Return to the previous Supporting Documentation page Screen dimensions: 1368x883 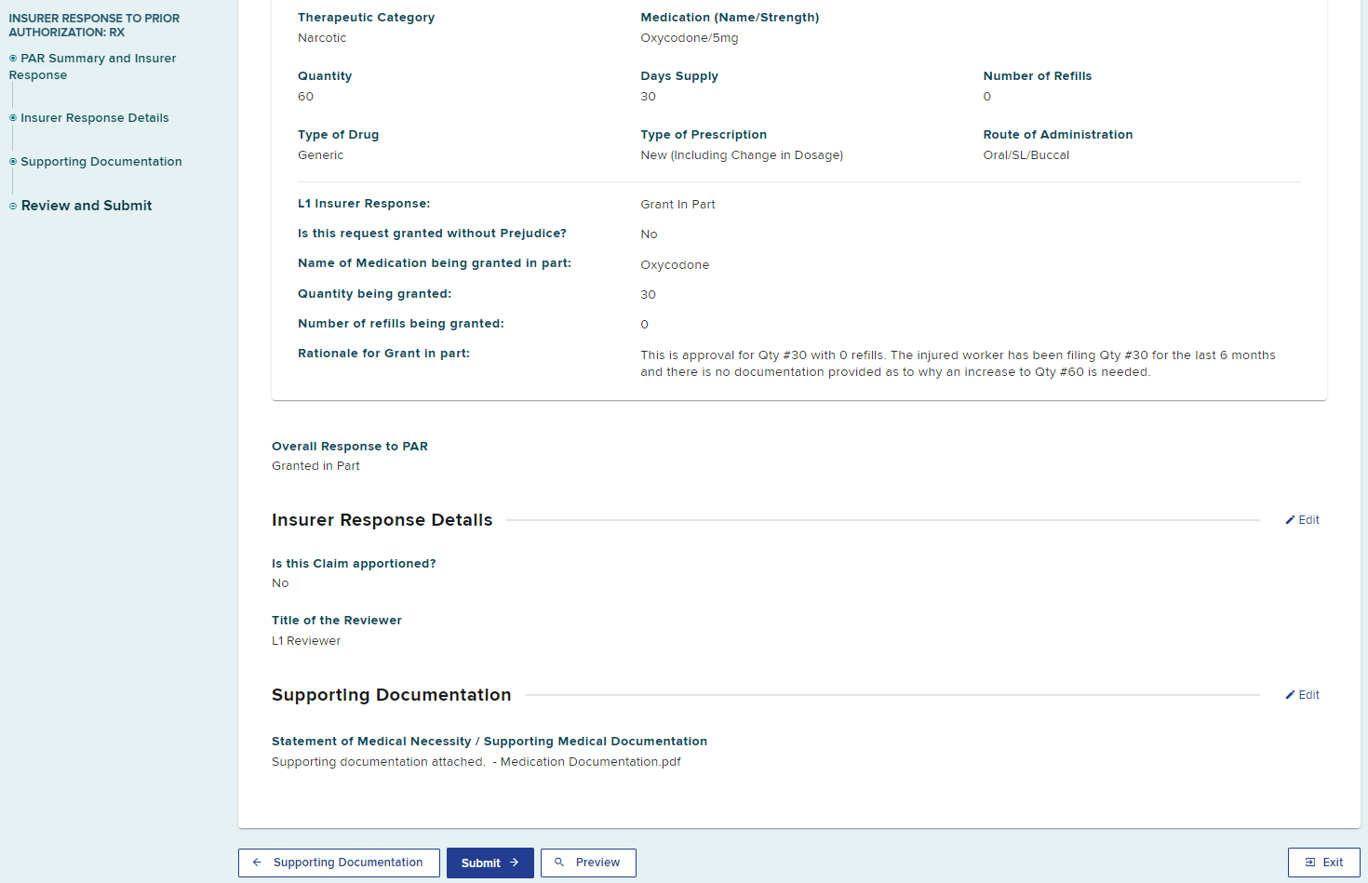tap(339, 863)
